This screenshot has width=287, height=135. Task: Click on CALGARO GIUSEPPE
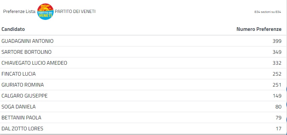click(x=25, y=96)
